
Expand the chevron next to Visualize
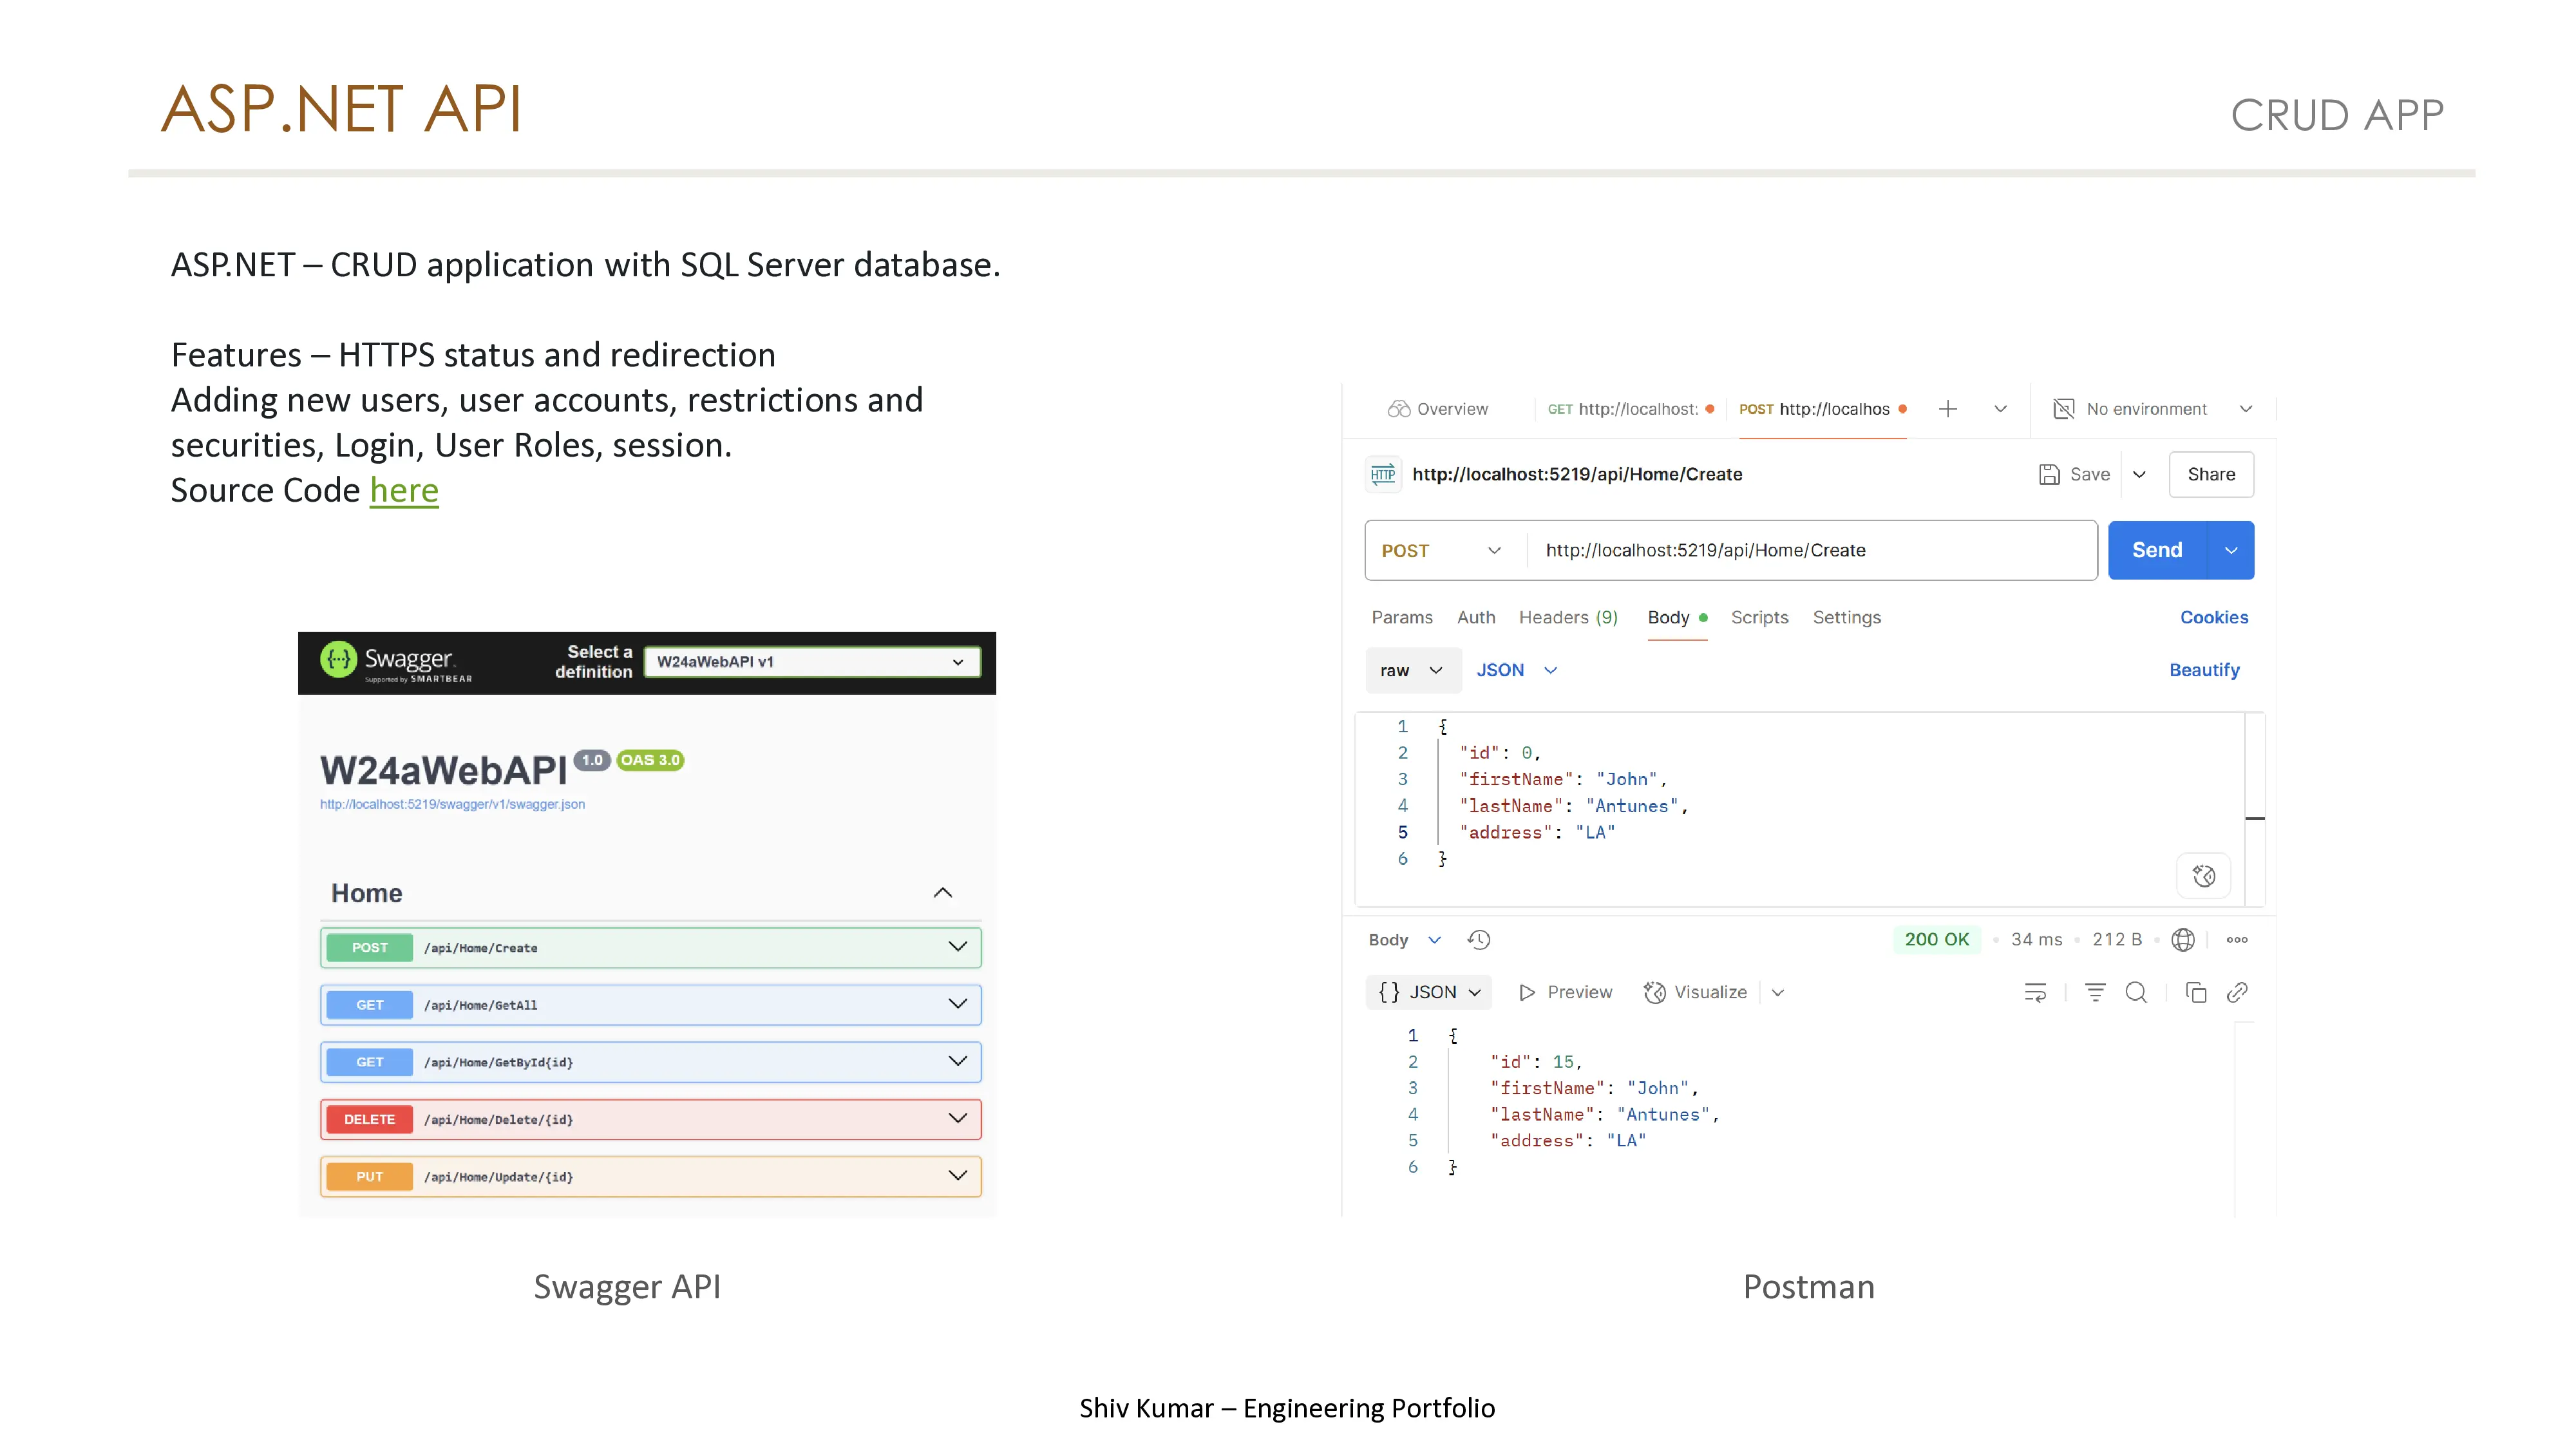pyautogui.click(x=1778, y=992)
